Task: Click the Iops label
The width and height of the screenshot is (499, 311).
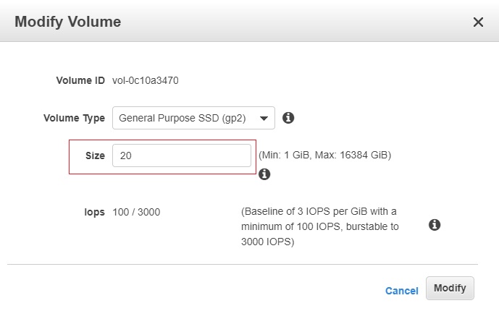Action: pyautogui.click(x=95, y=212)
